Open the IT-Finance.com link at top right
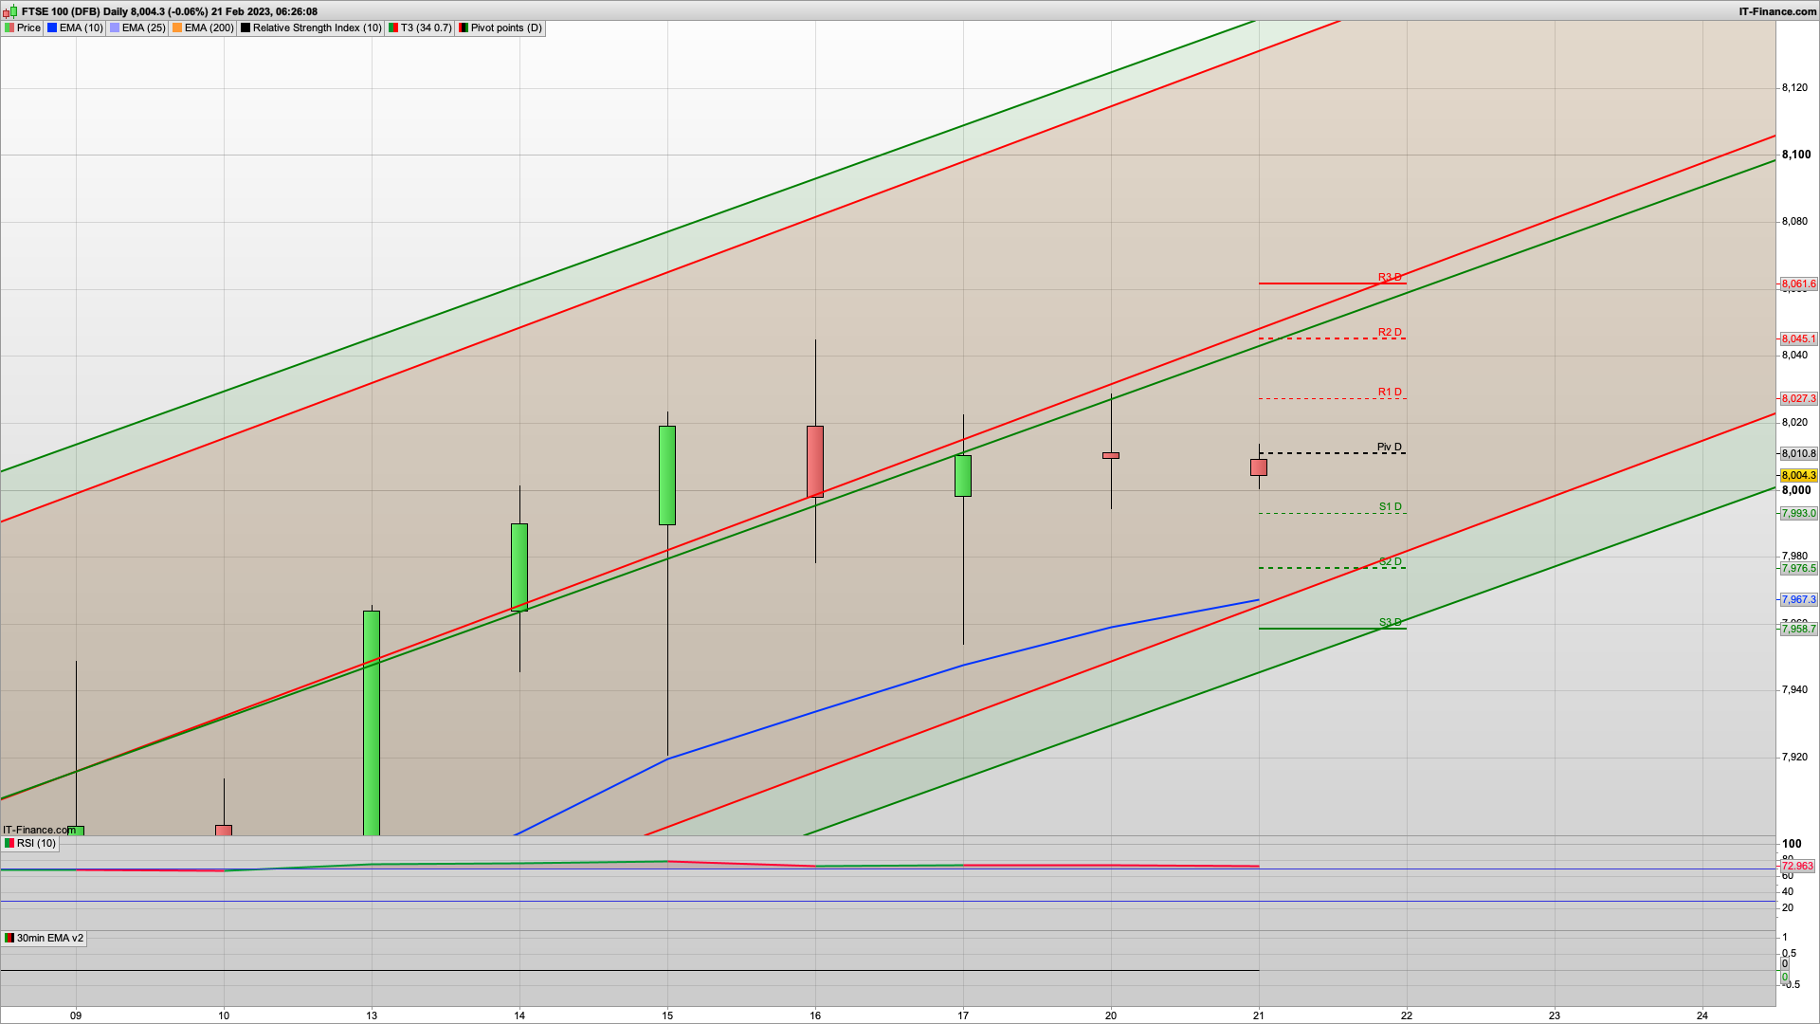The width and height of the screenshot is (1820, 1024). [x=1777, y=11]
